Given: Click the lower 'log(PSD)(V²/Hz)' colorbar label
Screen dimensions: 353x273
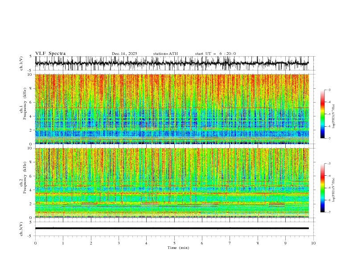Looking at the screenshot, I should (334, 190).
